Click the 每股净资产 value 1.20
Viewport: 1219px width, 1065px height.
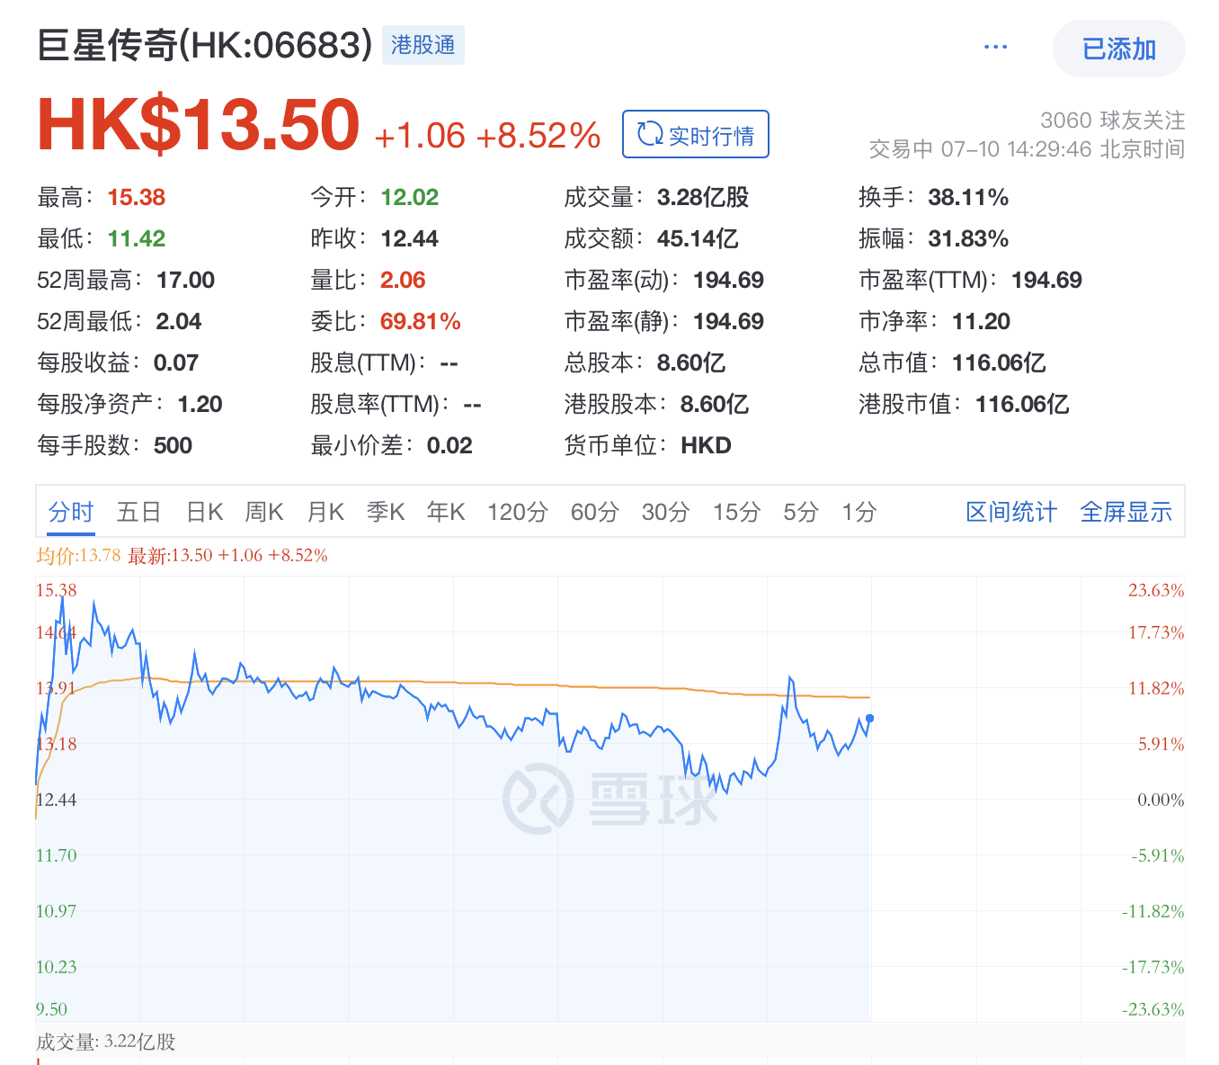point(200,404)
